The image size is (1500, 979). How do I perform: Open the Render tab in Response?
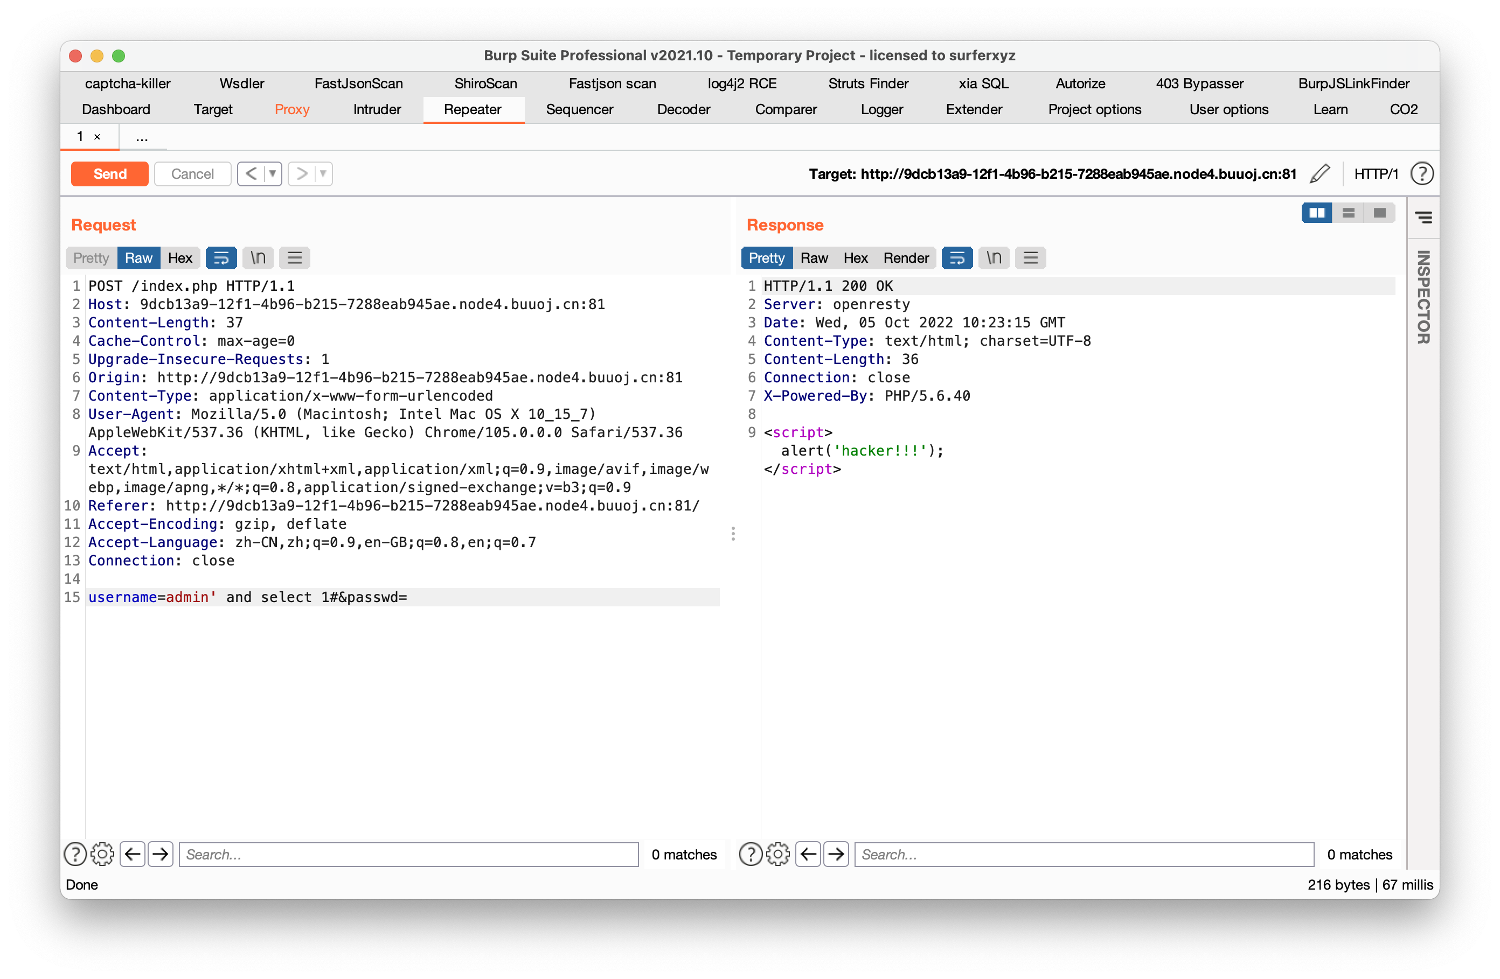[x=906, y=257]
